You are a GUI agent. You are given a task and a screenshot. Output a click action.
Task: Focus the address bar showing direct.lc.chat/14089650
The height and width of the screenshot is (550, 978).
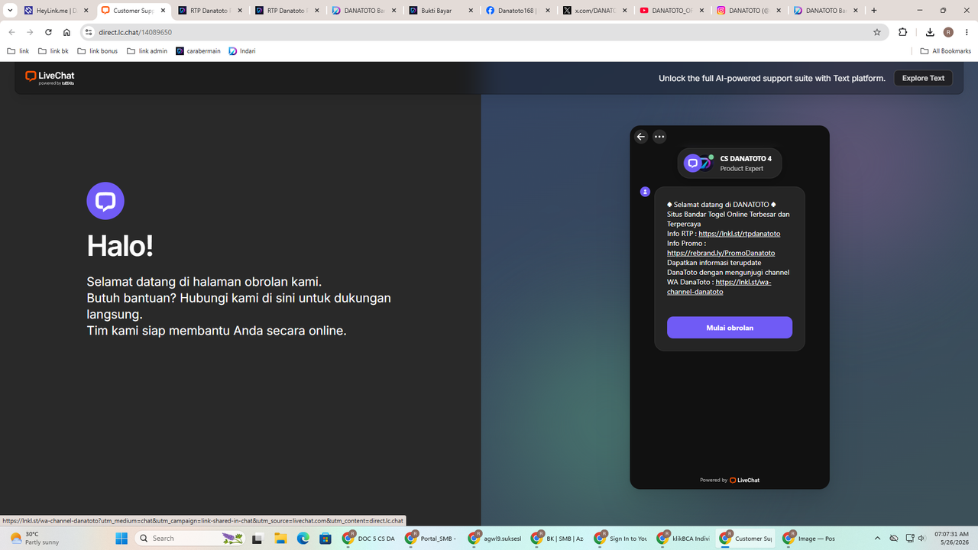click(x=481, y=32)
